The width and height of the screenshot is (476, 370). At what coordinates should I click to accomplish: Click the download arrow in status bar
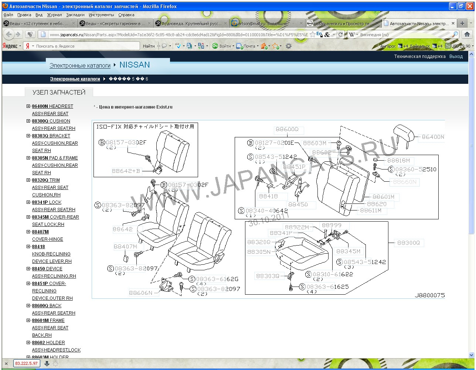coord(47,363)
